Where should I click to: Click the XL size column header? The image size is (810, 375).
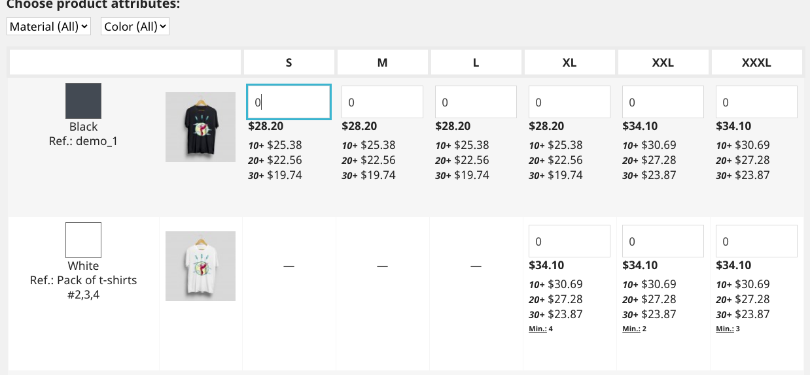[x=569, y=63]
